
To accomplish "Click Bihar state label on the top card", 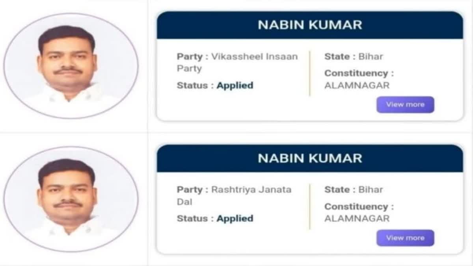I will (x=371, y=56).
